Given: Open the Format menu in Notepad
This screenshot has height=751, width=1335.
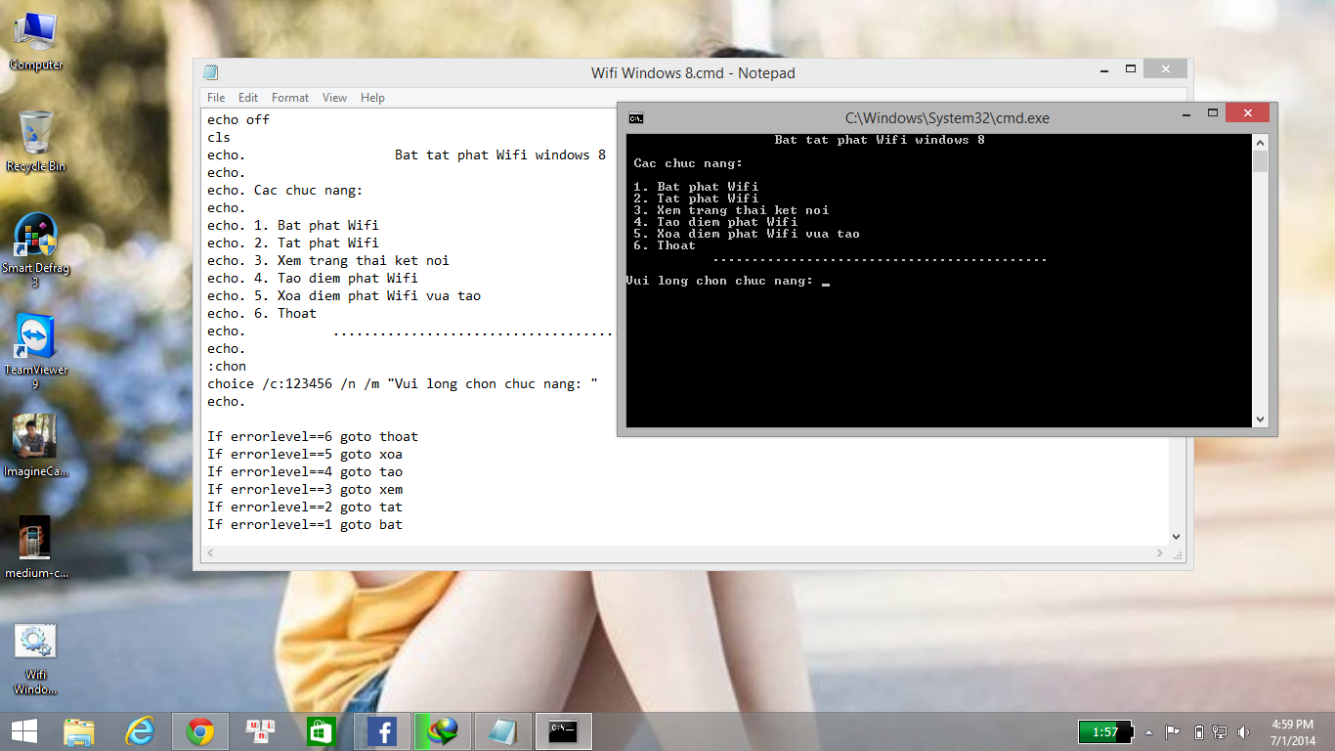Looking at the screenshot, I should click(290, 98).
